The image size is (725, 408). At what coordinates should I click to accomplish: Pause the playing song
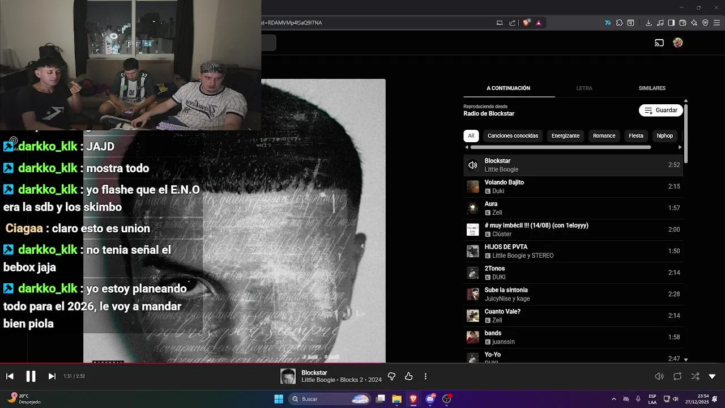(x=31, y=376)
